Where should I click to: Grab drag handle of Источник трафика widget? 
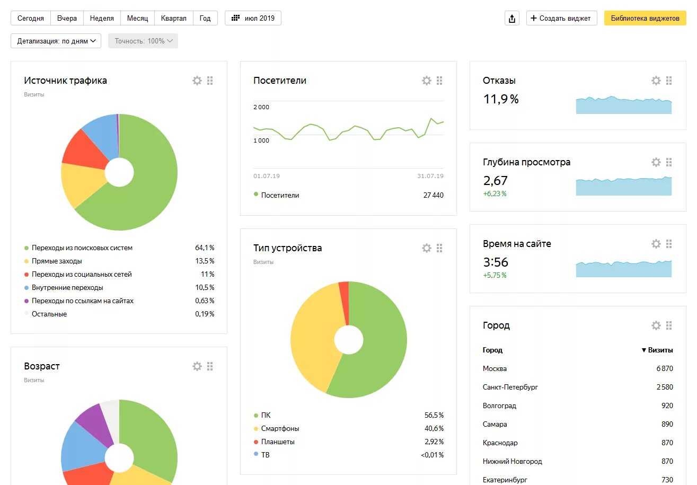point(210,81)
